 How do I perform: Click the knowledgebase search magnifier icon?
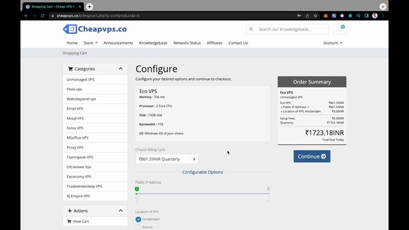tap(251, 29)
